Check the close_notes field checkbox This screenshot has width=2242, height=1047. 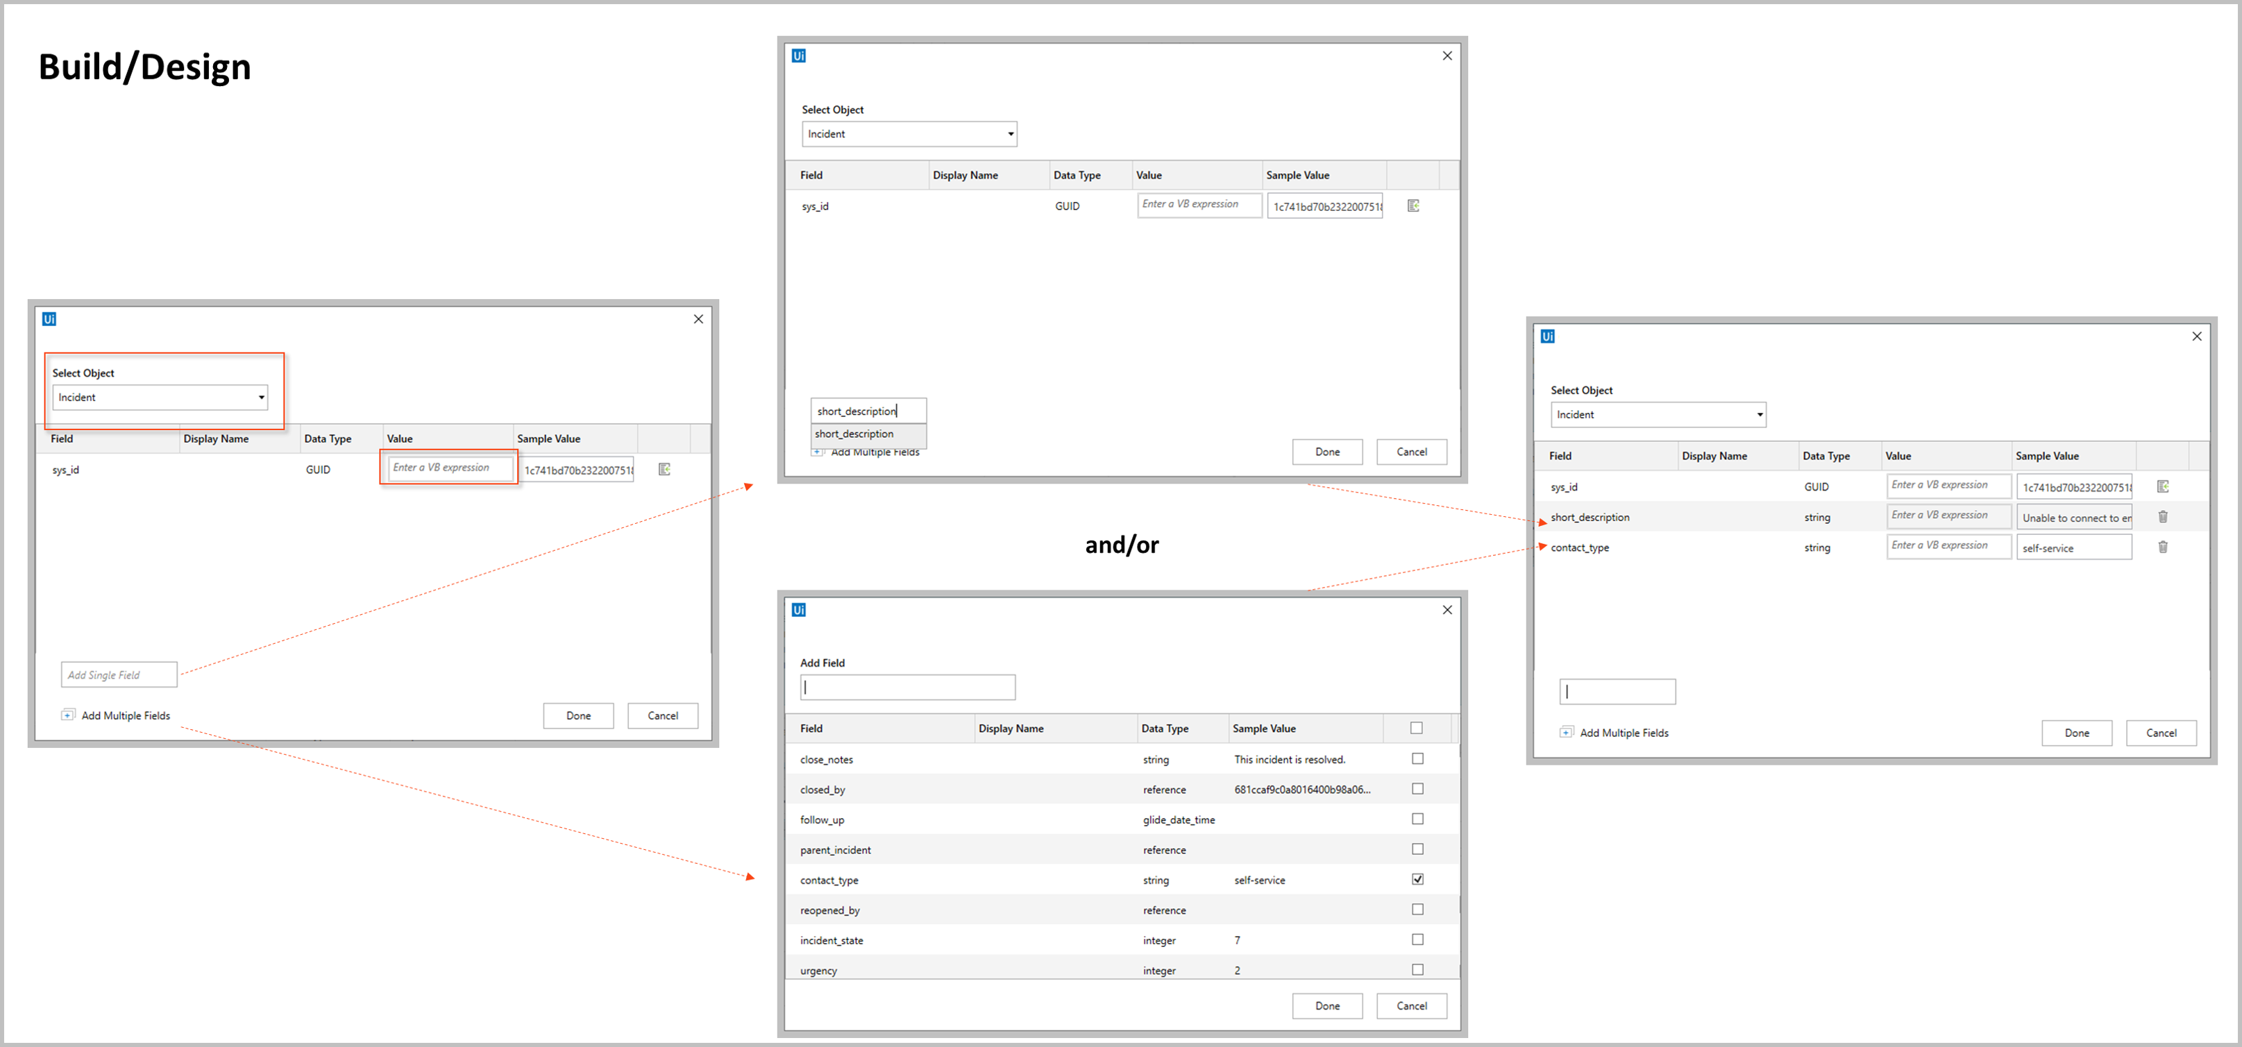(1418, 759)
